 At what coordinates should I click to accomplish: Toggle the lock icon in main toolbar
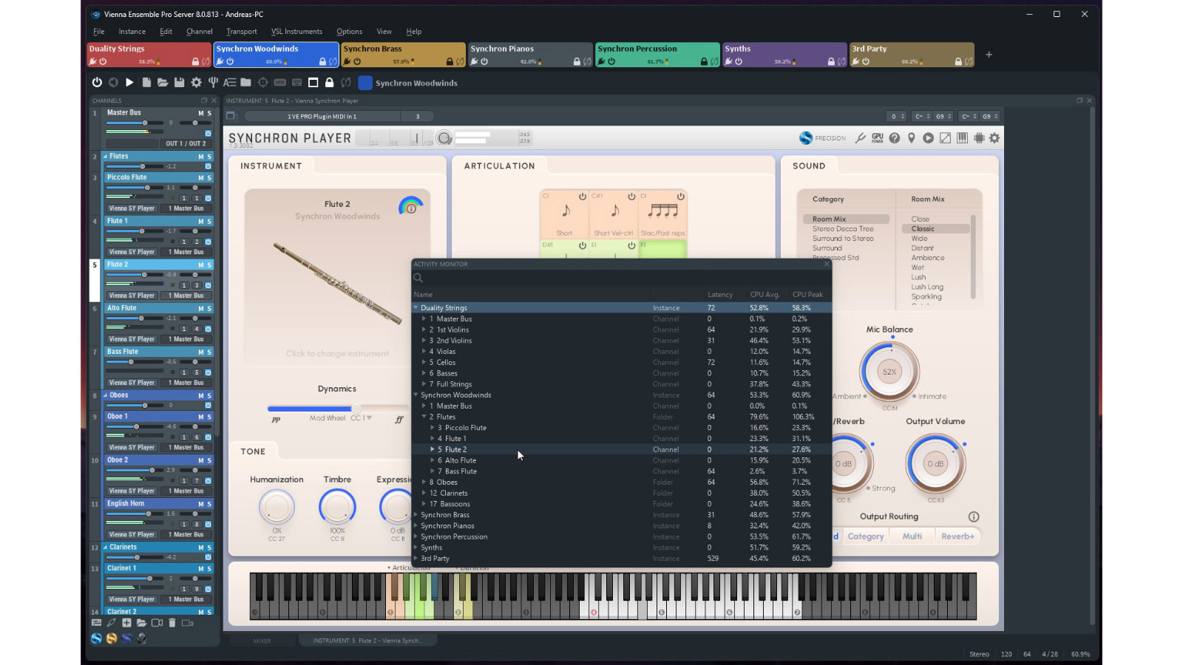pos(330,83)
